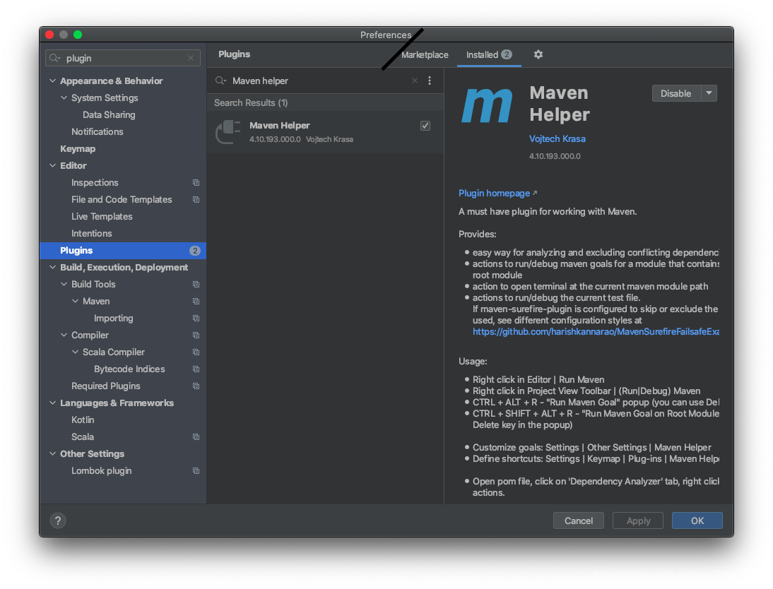773x589 pixels.
Task: Open plugins settings gear icon
Action: click(538, 54)
